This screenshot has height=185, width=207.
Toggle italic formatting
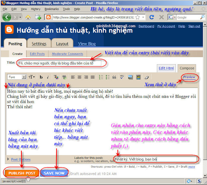(48, 77)
